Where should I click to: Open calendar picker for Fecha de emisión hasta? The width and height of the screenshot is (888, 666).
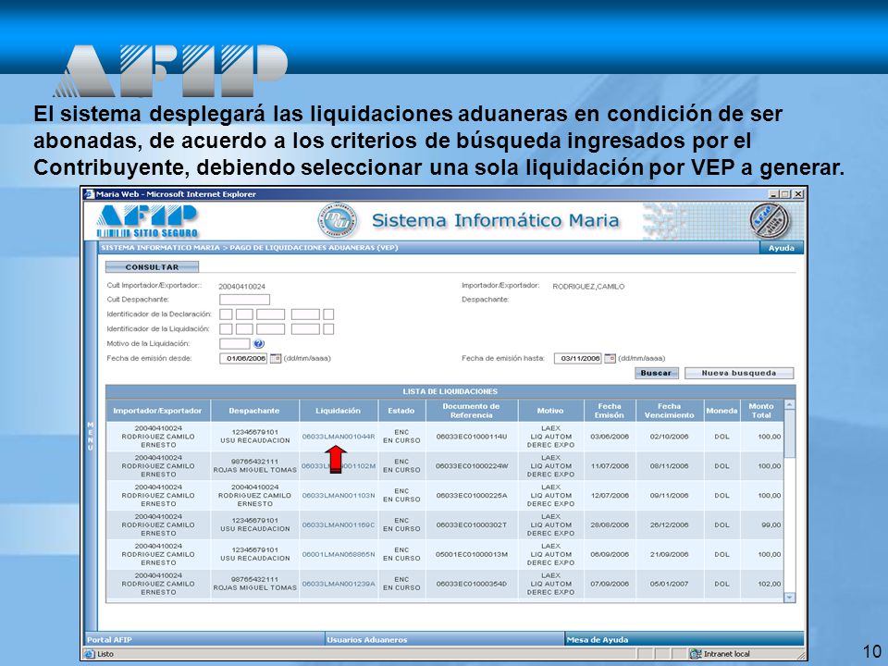(x=610, y=359)
